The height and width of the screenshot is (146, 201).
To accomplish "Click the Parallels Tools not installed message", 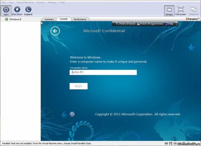I will coord(47,143).
